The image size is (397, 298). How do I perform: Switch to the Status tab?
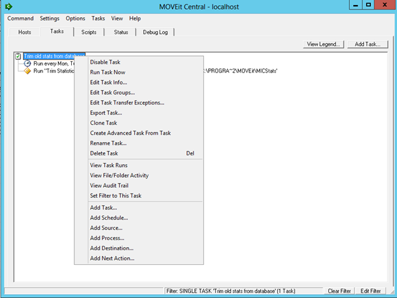click(x=121, y=32)
